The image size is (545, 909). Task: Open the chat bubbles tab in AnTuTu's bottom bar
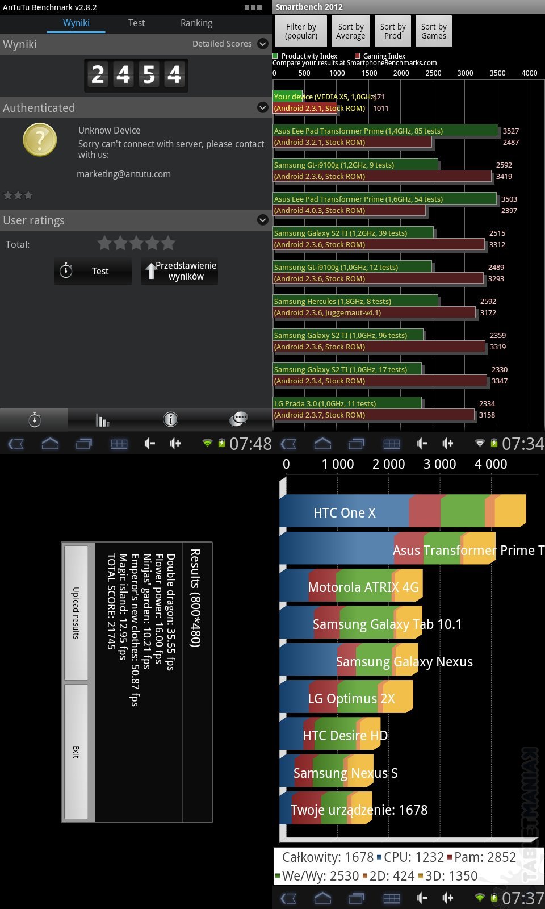coord(238,419)
